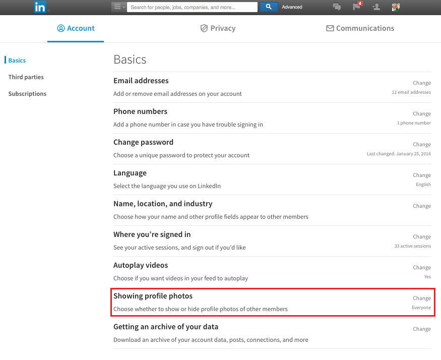This screenshot has width=441, height=360.
Task: Click the add connections person icon
Action: click(x=376, y=7)
